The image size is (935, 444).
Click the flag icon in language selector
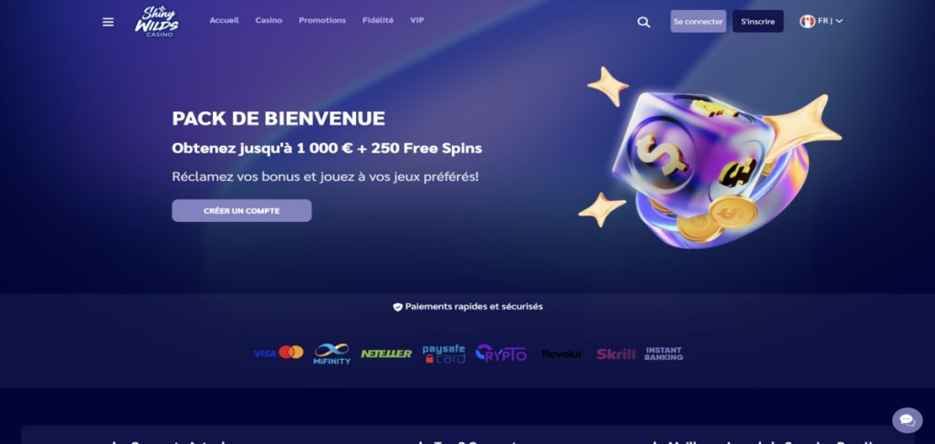coord(807,22)
